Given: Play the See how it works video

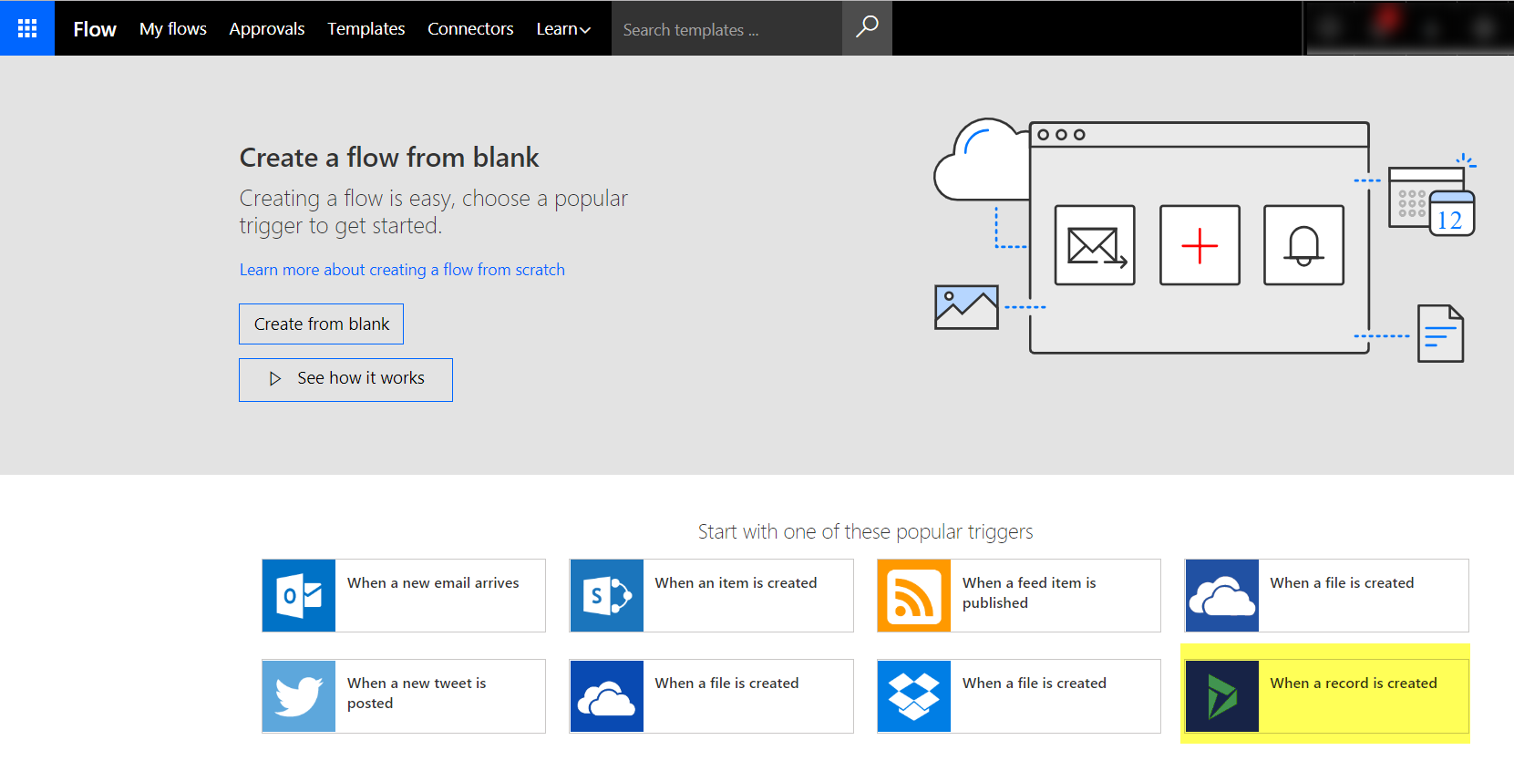Looking at the screenshot, I should coord(345,379).
